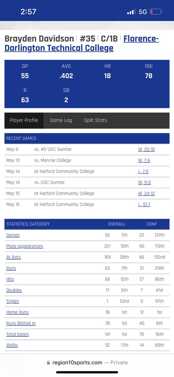Open the Florence-Darlington Technical College link
Image resolution: width=174 pixels, height=377 pixels.
pyautogui.click(x=82, y=43)
